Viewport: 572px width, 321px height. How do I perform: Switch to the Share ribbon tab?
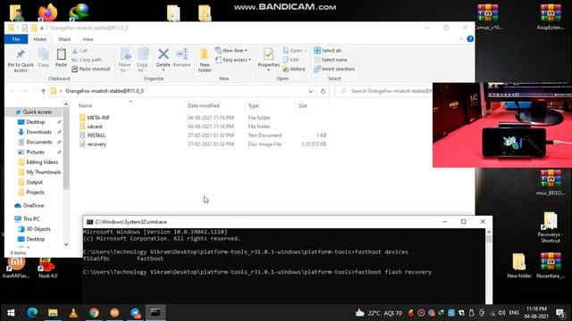64,39
